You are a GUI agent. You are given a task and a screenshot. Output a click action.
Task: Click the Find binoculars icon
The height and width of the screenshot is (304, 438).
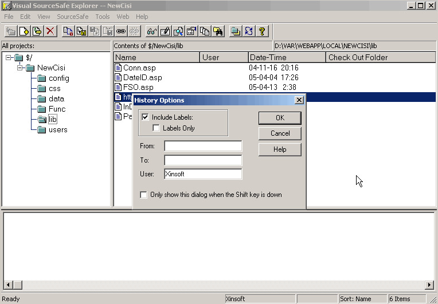point(218,31)
